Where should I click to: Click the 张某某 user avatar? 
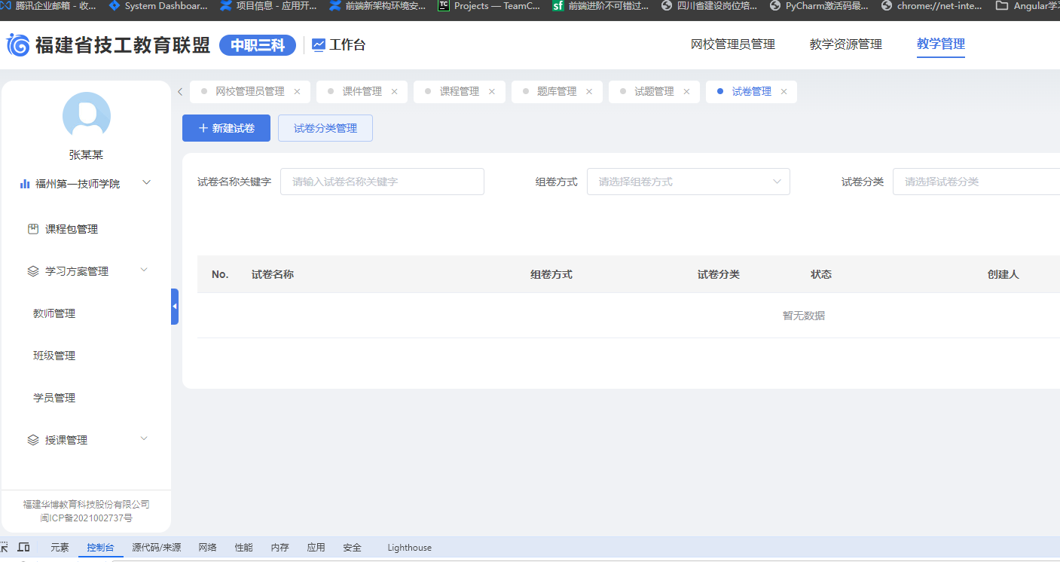pos(87,116)
